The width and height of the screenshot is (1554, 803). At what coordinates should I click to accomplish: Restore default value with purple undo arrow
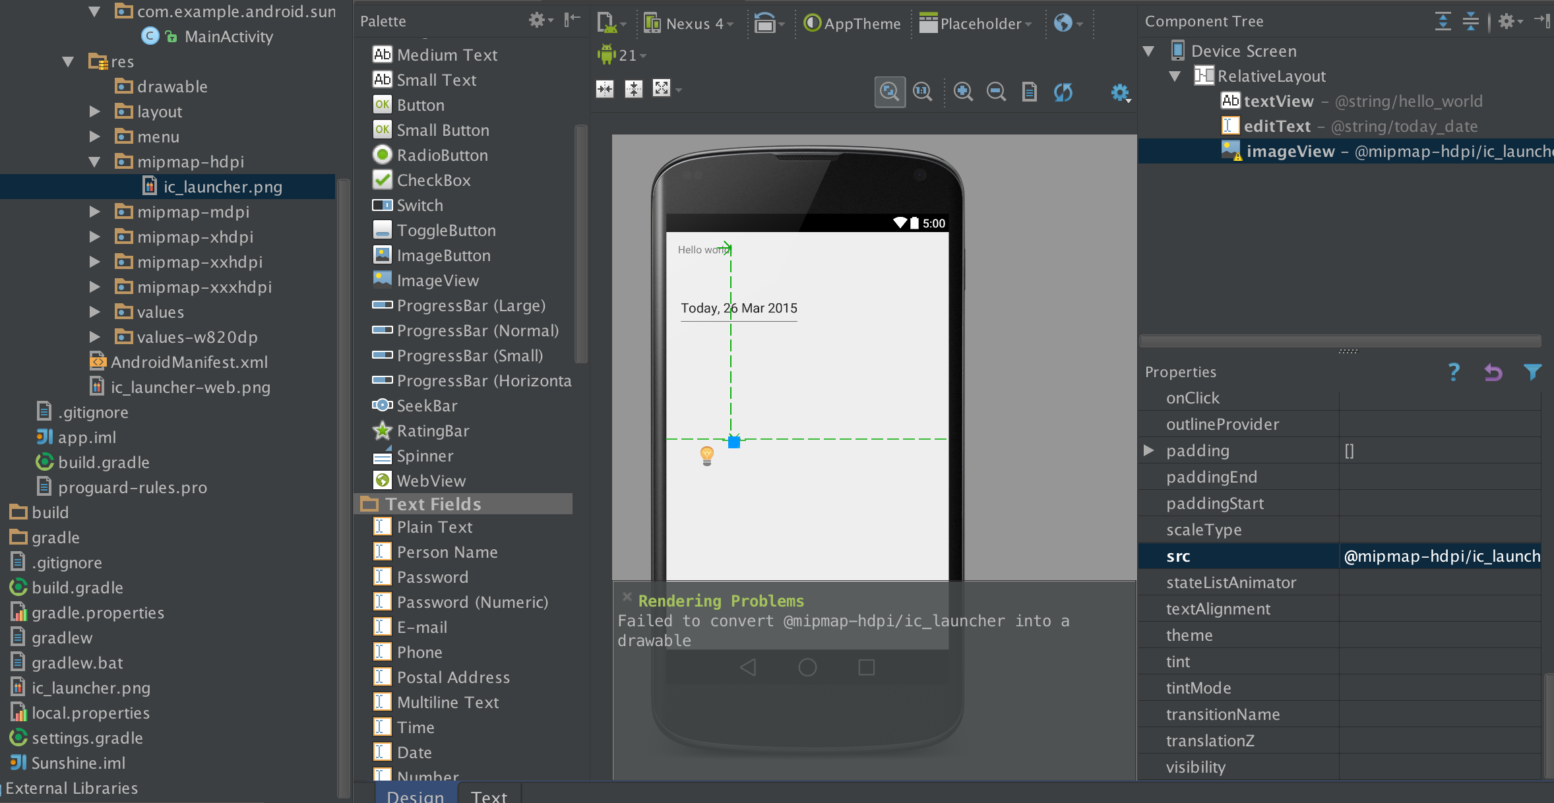click(x=1493, y=372)
